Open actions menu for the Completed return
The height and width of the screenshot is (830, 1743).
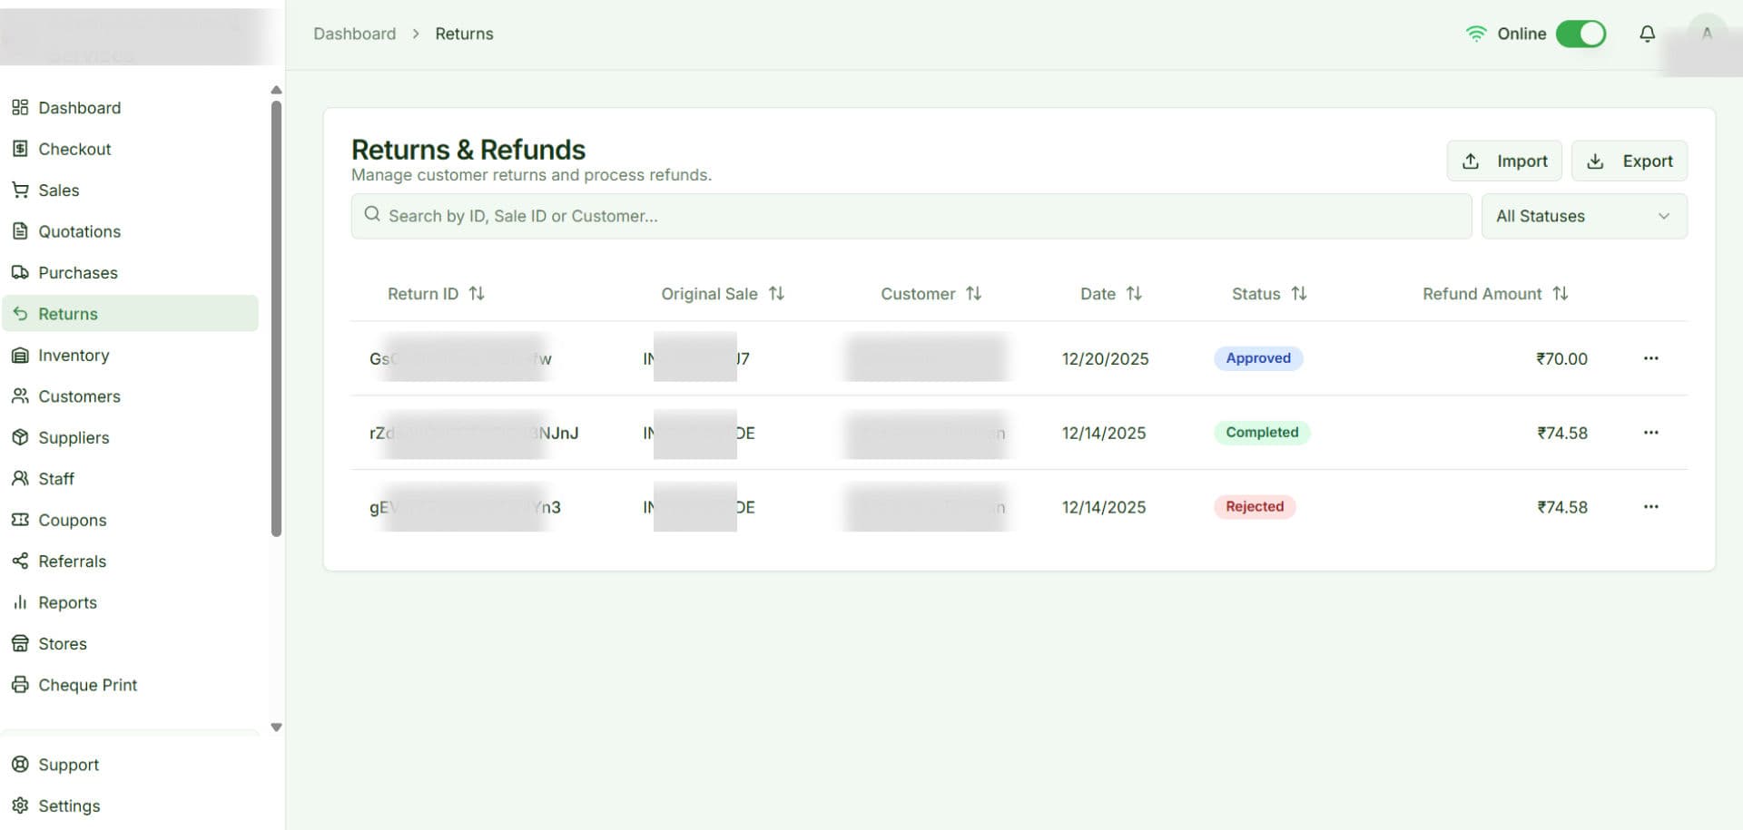(1650, 433)
